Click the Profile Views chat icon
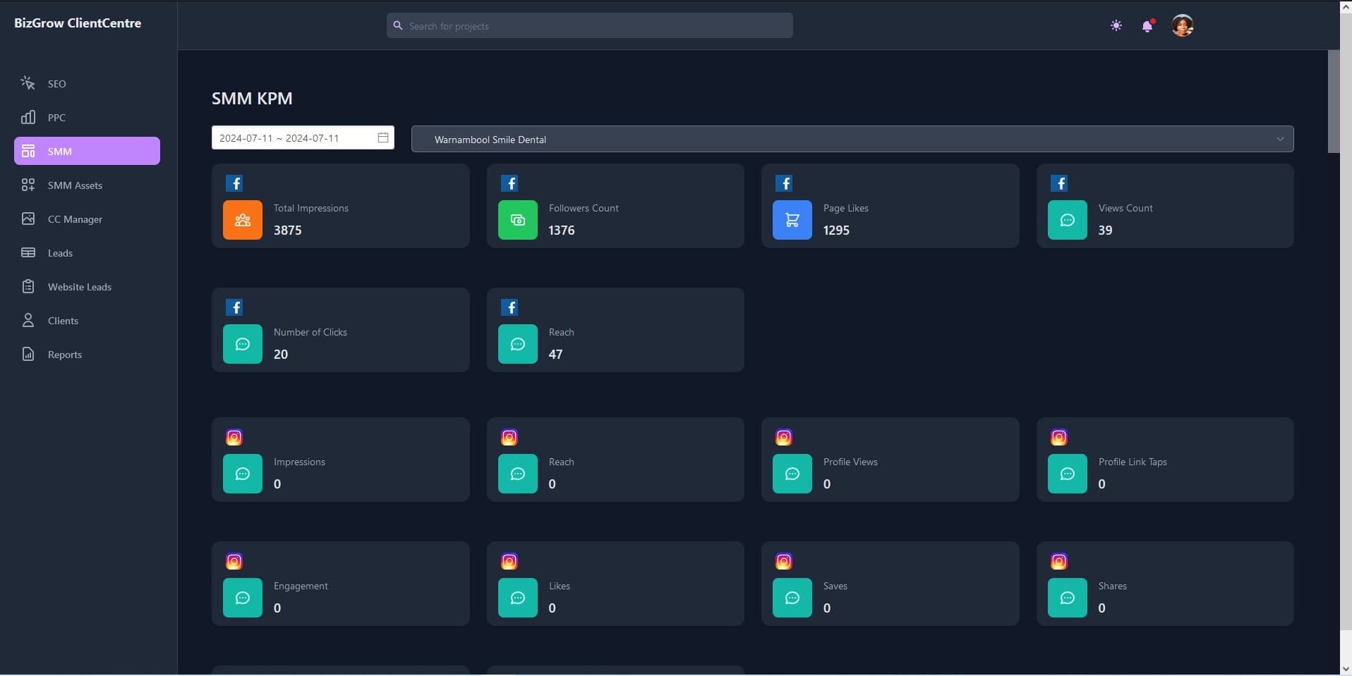The image size is (1352, 676). click(x=792, y=474)
